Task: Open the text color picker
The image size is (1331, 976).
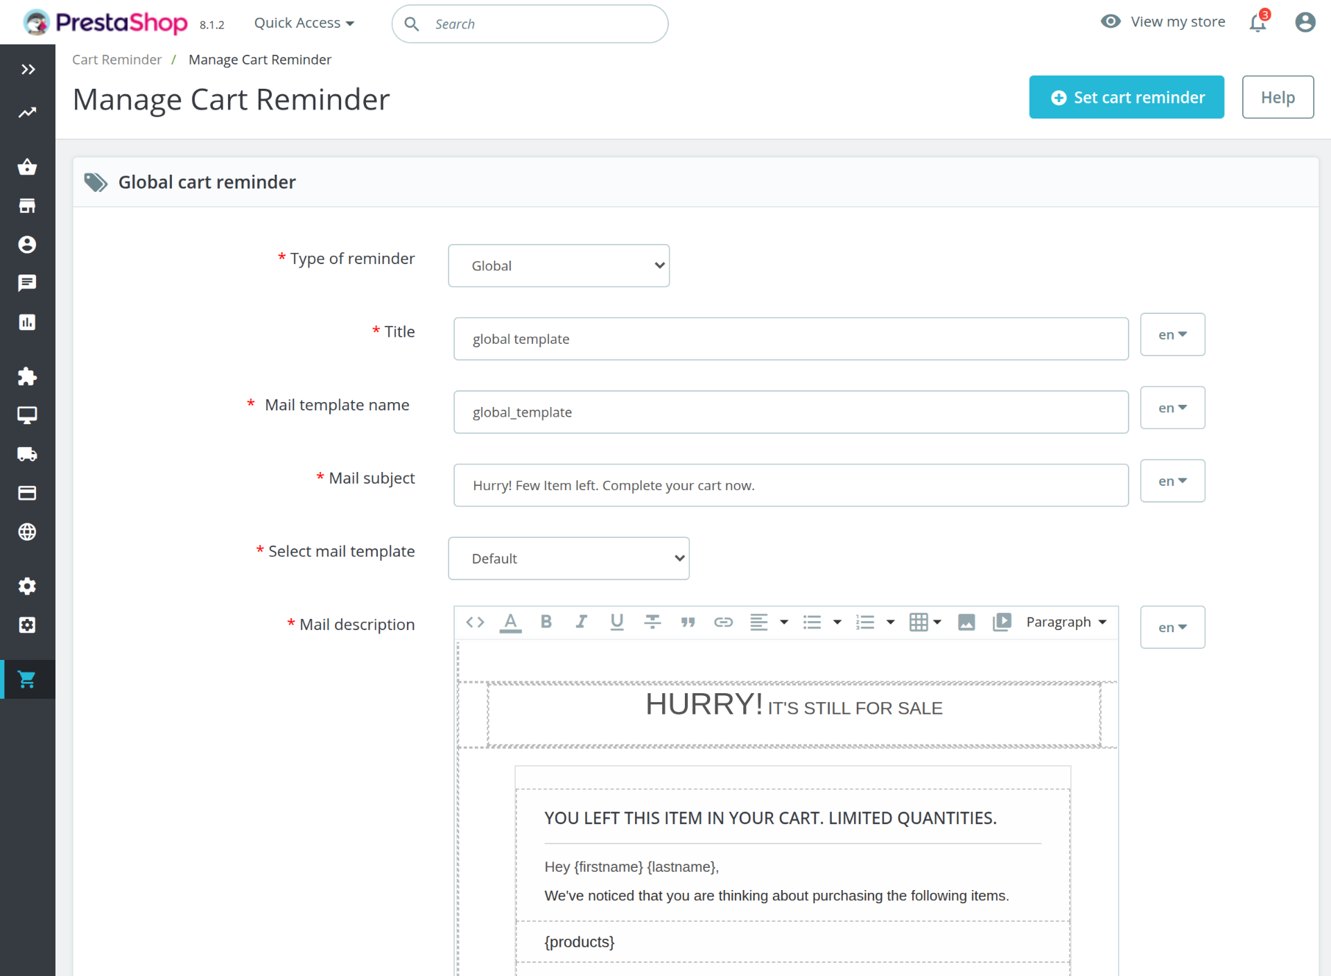Action: coord(510,622)
